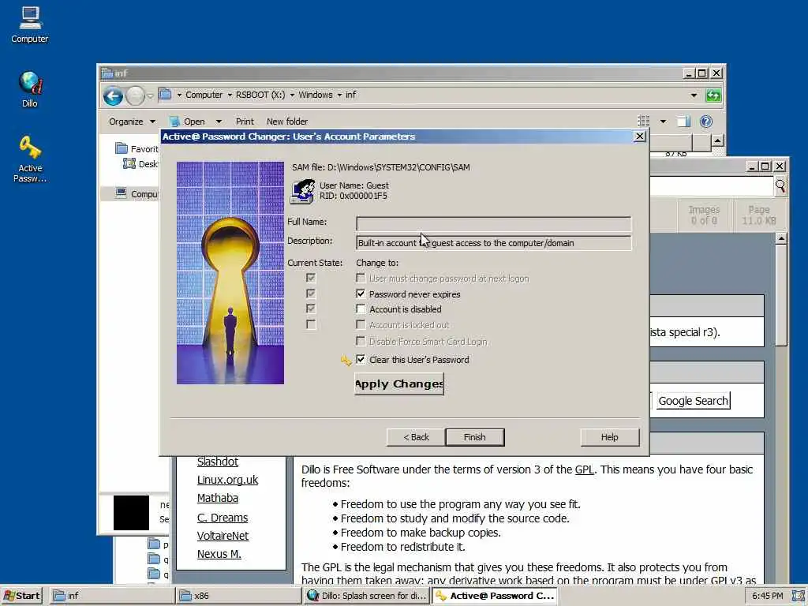Open the Start menu
This screenshot has width=808, height=606.
point(21,596)
